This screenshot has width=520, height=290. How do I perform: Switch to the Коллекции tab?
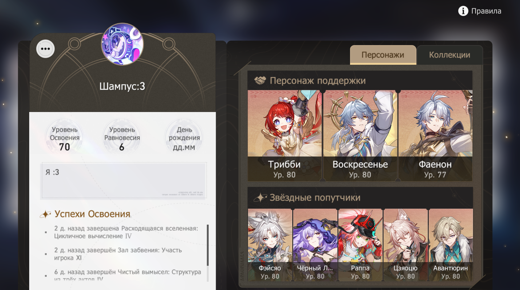click(450, 55)
